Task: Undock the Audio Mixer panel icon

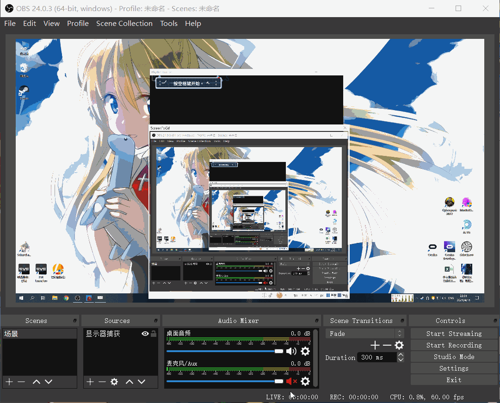Action: click(x=317, y=320)
